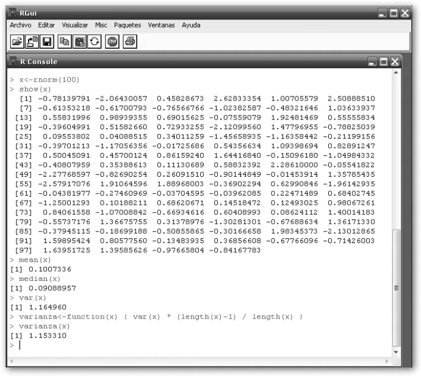The width and height of the screenshot is (421, 376).
Task: Click the value -0.84167783 in row [97]
Action: [235, 250]
